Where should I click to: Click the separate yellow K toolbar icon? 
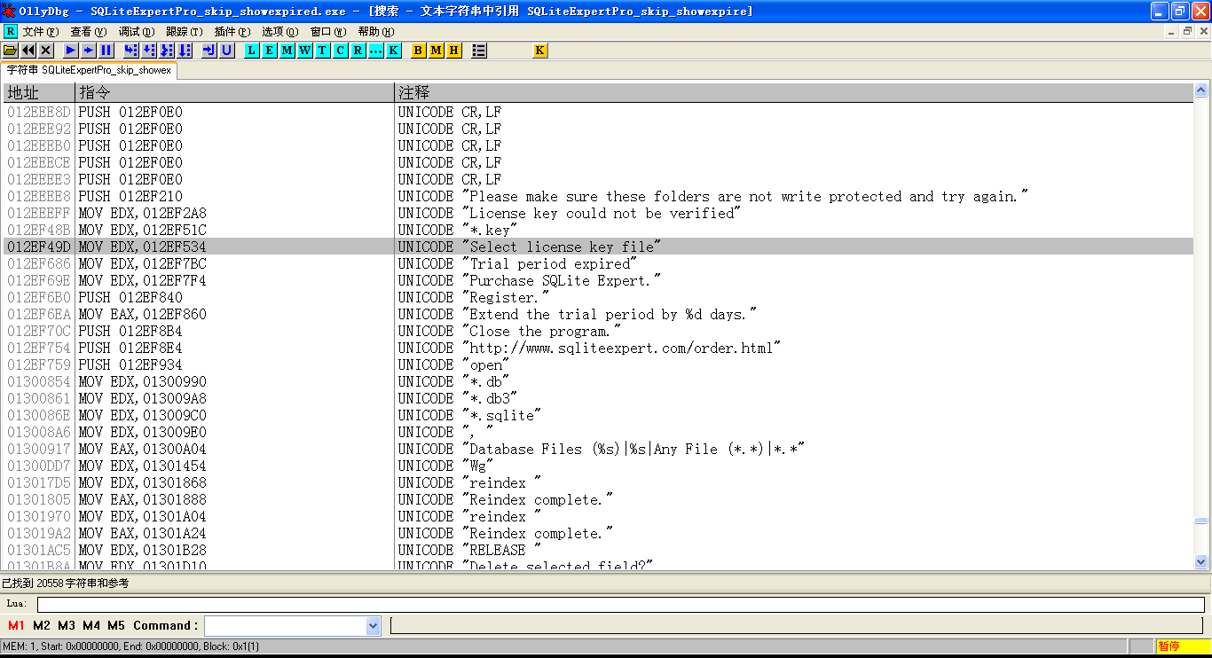(539, 51)
